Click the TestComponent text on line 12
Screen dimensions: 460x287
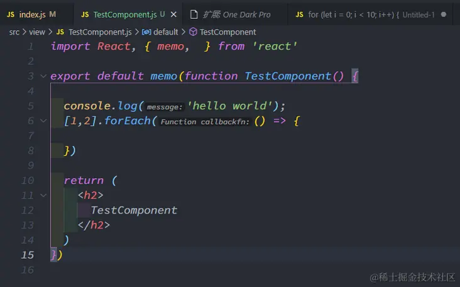(134, 210)
